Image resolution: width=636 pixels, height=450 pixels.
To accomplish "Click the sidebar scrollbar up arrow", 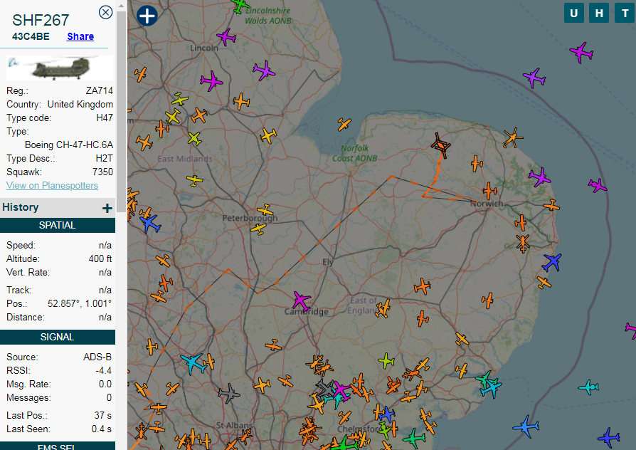I will pos(121,6).
